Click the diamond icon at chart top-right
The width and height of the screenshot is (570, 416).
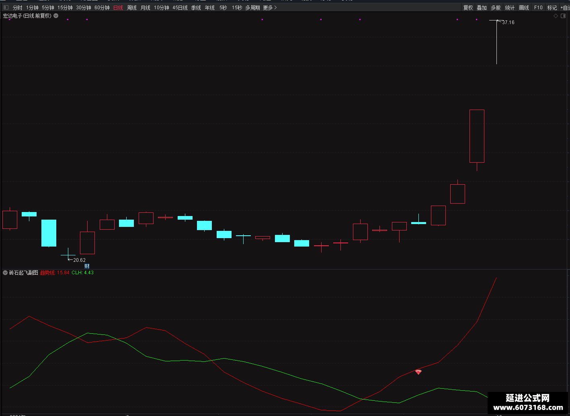click(556, 16)
